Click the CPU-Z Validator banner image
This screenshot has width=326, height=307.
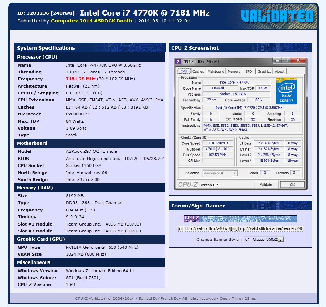pos(240,219)
